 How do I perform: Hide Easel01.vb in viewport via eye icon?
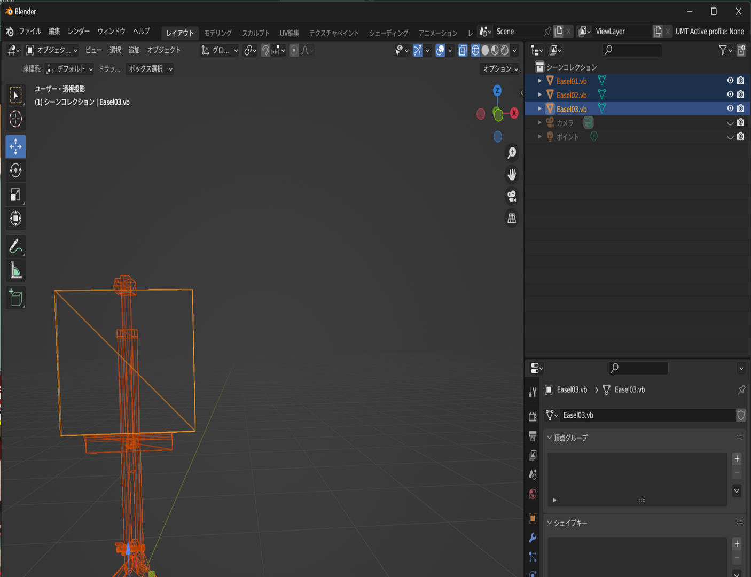pos(730,81)
